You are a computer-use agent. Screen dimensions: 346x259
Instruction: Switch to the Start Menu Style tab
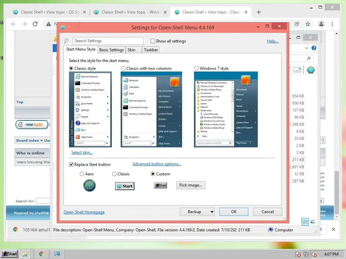(81, 49)
